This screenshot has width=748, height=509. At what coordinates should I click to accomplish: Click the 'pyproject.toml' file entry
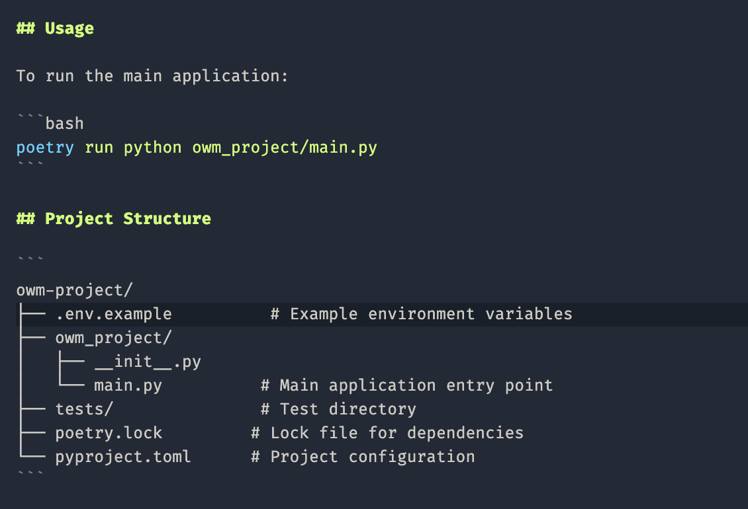click(123, 457)
